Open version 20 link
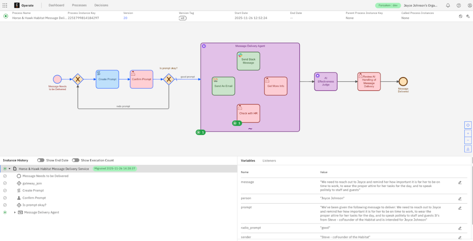Image resolution: width=473 pixels, height=241 pixels. point(125,18)
